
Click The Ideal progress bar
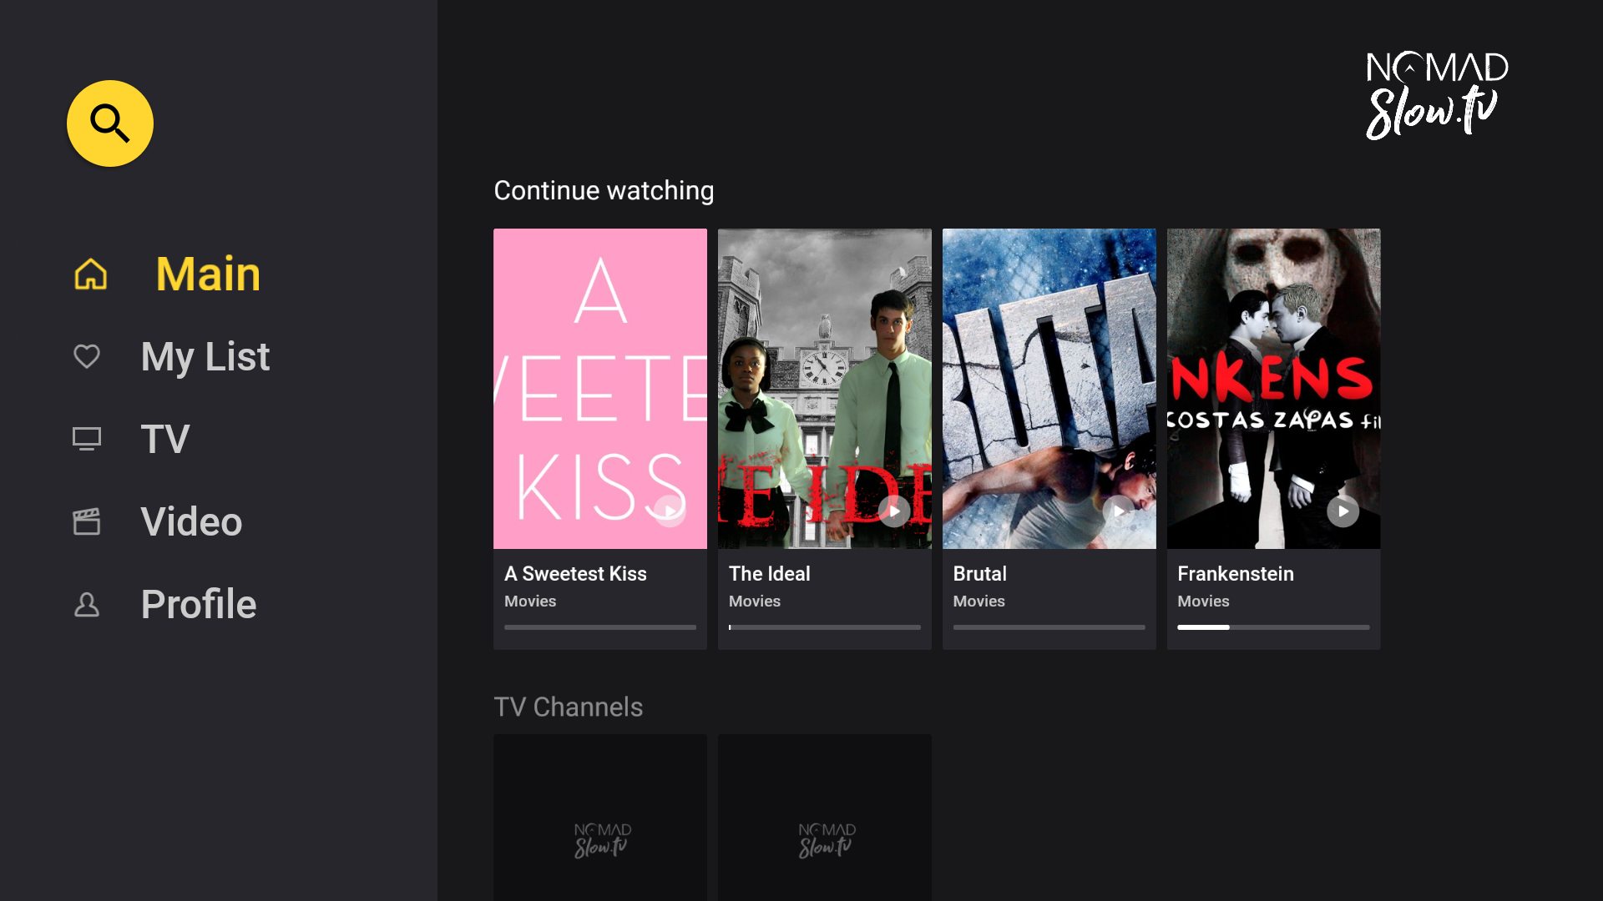pyautogui.click(x=824, y=627)
